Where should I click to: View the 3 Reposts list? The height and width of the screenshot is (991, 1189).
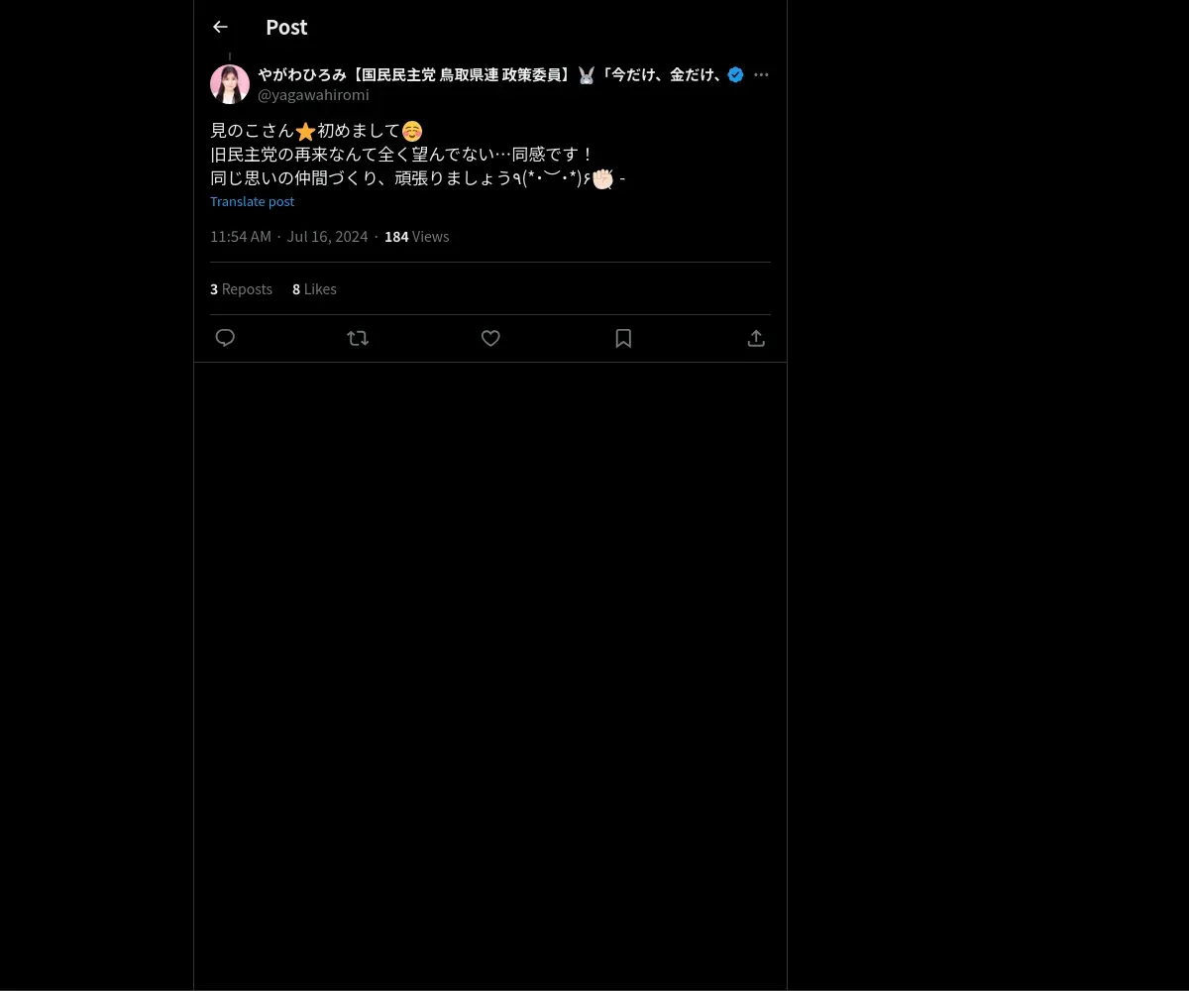[241, 289]
